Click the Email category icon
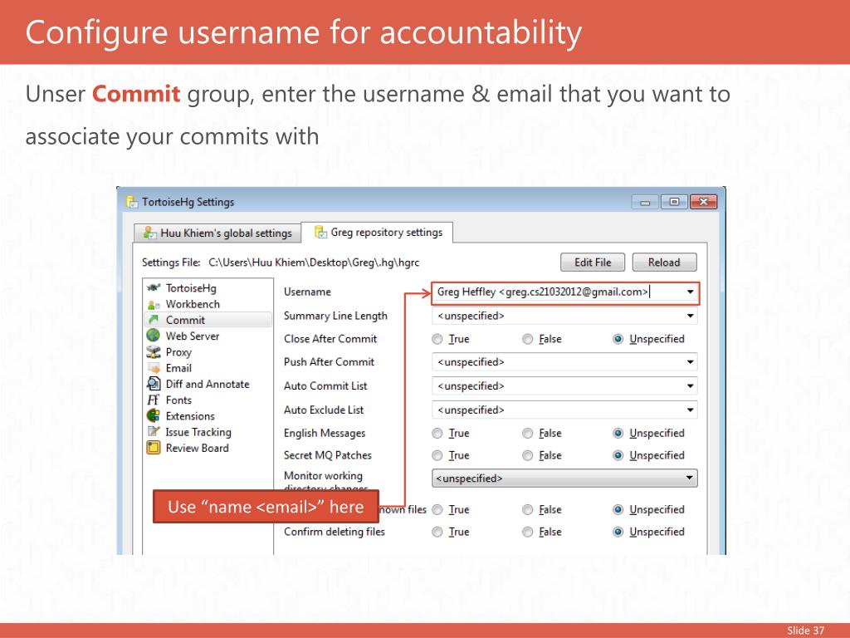Image resolution: width=850 pixels, height=638 pixels. tap(154, 368)
